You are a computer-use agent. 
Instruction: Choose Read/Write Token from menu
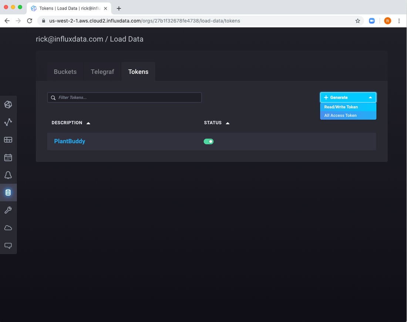[x=341, y=107]
